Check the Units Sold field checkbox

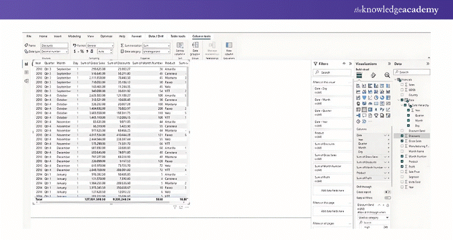(x=403, y=181)
